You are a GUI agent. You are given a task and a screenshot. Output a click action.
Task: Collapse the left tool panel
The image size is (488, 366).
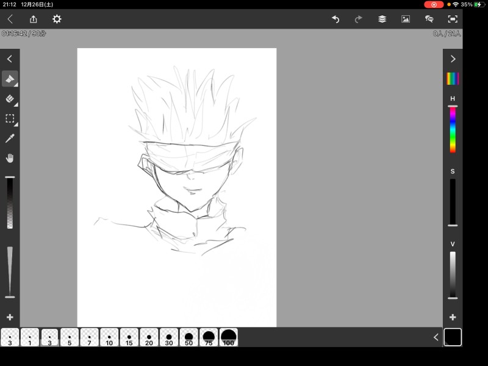coord(10,59)
